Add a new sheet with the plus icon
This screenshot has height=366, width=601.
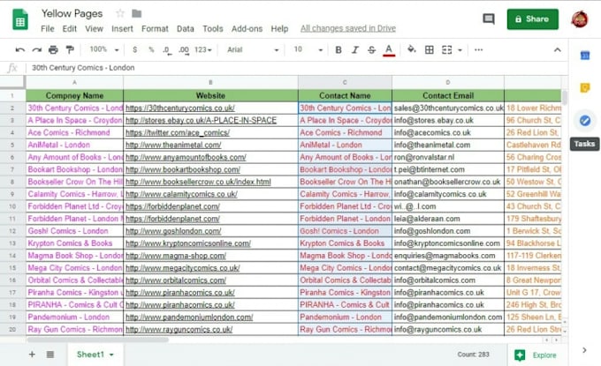point(32,355)
